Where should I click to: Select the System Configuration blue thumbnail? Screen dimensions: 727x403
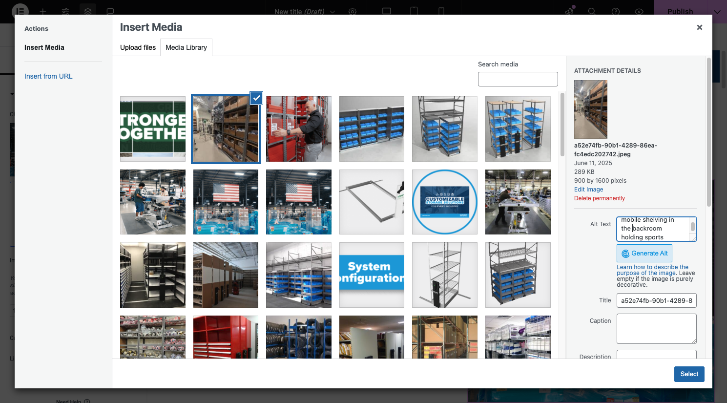(x=372, y=275)
